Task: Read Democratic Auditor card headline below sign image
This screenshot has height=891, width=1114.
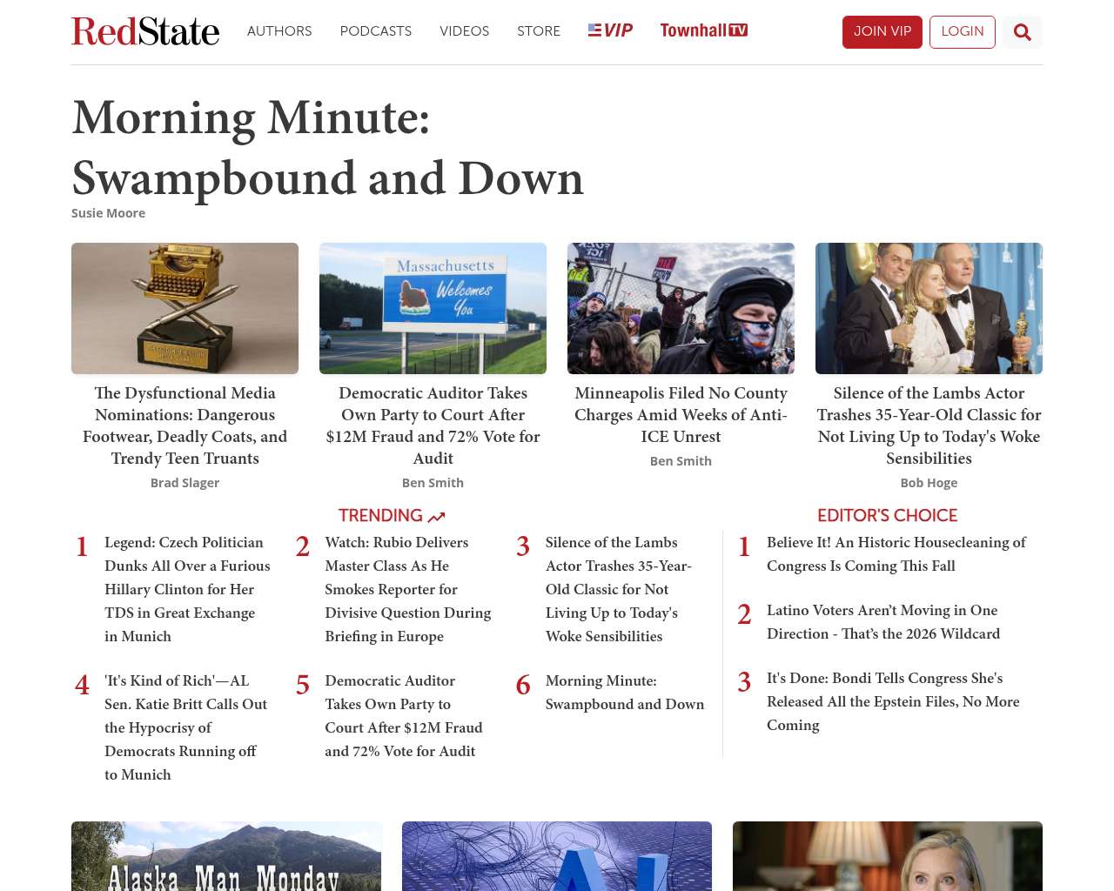Action: coord(433,425)
